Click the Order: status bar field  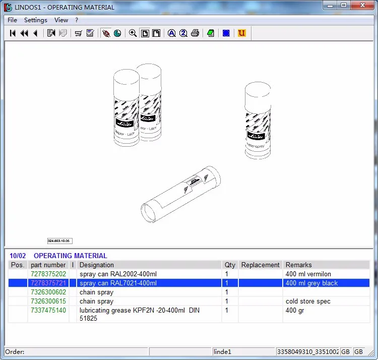point(76,351)
